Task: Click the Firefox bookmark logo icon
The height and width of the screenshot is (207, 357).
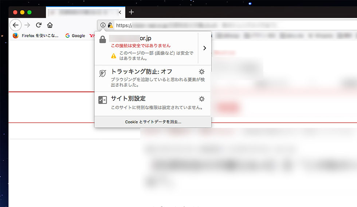Action: pos(15,36)
